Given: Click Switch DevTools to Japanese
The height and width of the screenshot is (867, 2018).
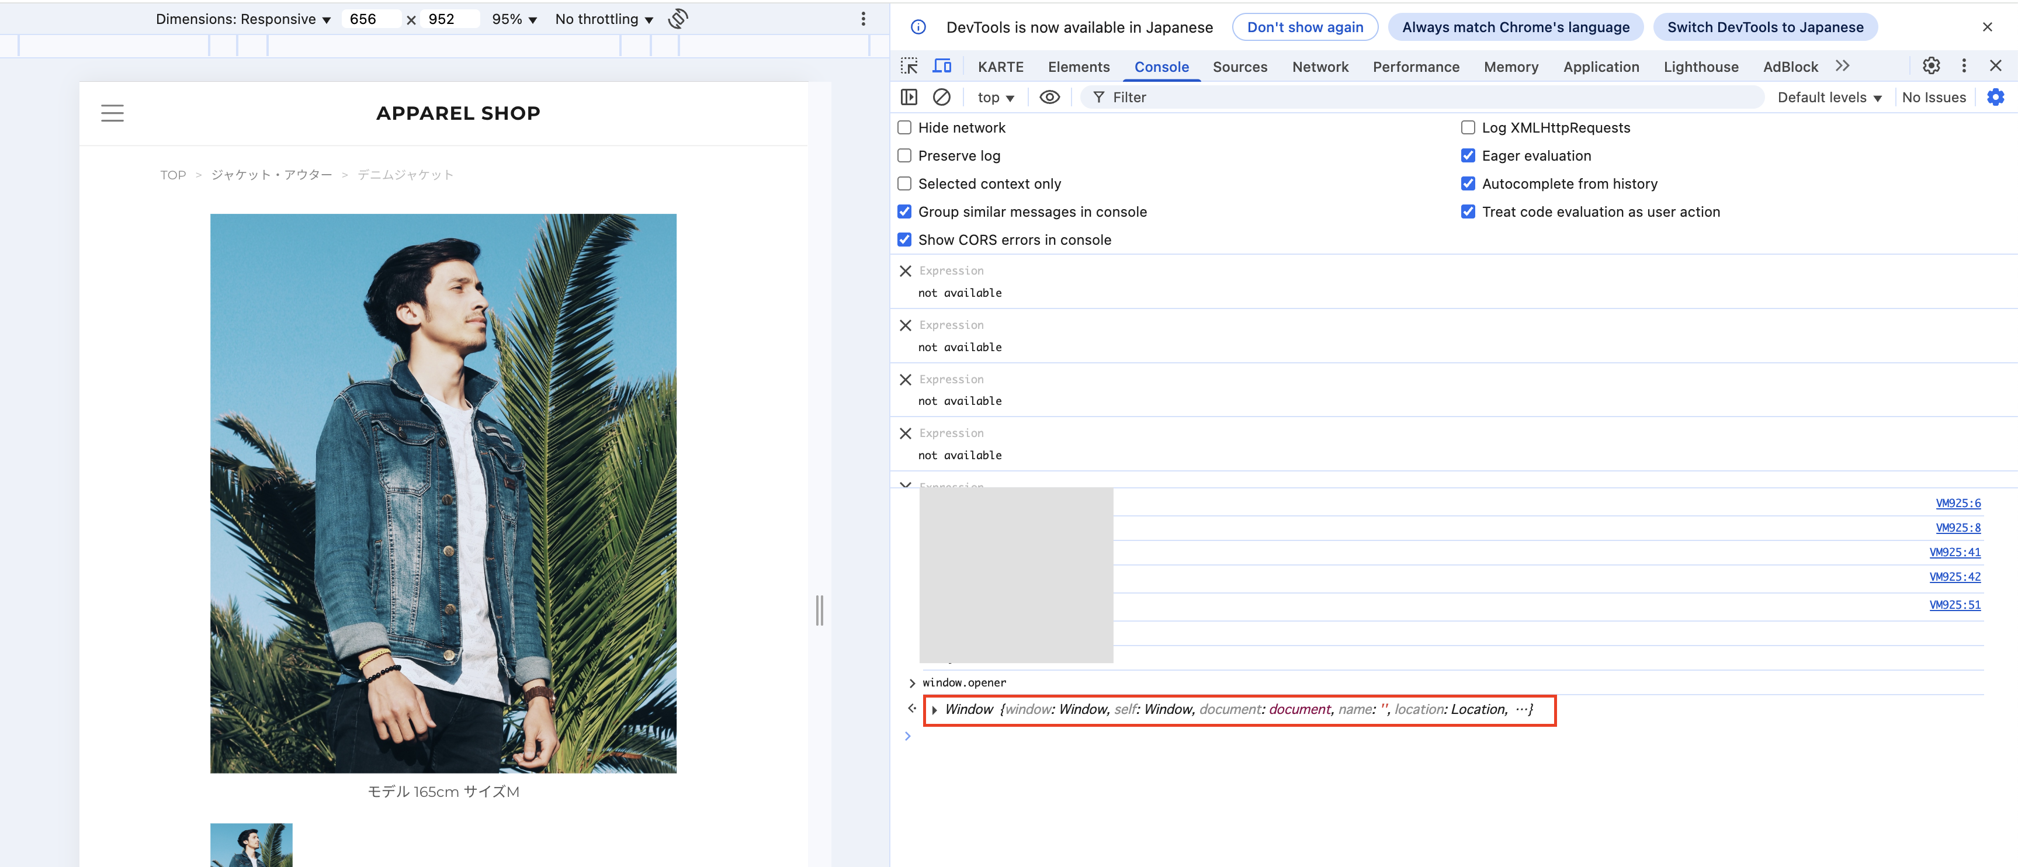Looking at the screenshot, I should pos(1765,27).
